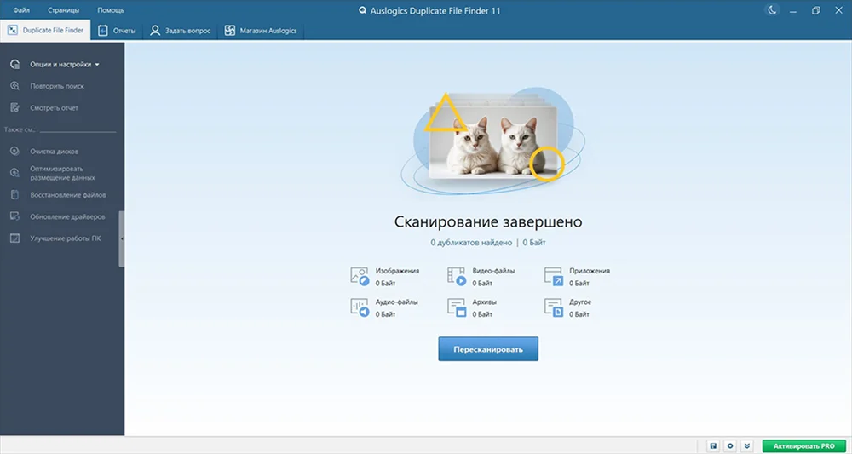Click the Повторить поиск search icon
This screenshot has height=454, width=852.
coord(14,86)
